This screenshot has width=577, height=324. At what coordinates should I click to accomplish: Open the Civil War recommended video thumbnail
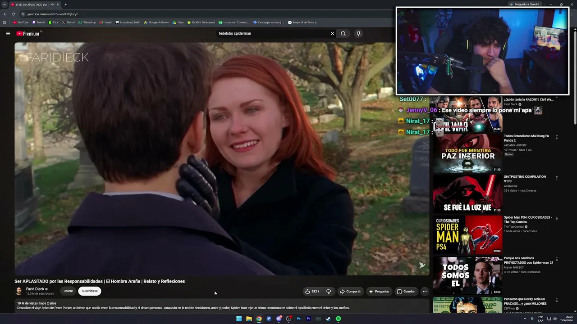point(467,114)
